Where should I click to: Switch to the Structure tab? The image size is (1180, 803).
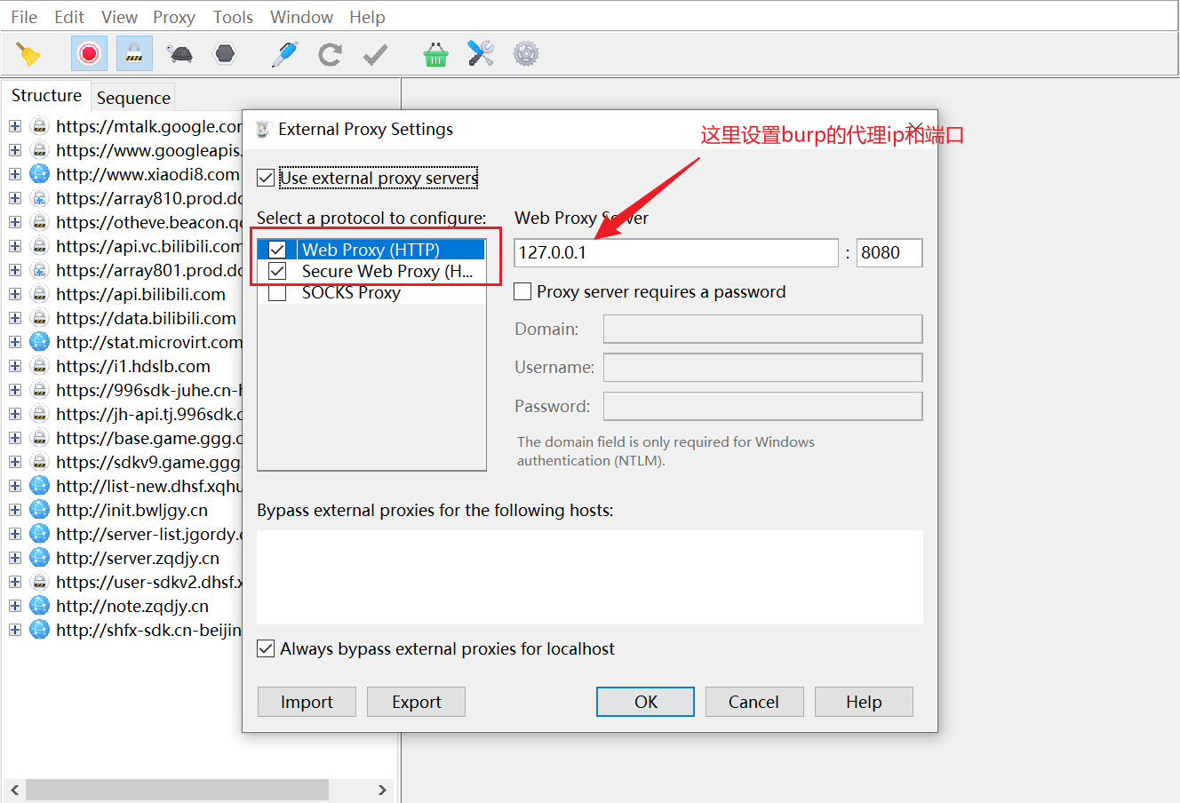click(46, 95)
